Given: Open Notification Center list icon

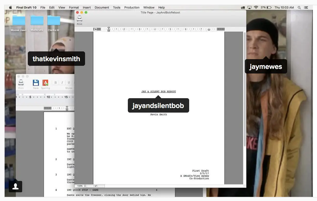Looking at the screenshot, I should (x=306, y=7).
